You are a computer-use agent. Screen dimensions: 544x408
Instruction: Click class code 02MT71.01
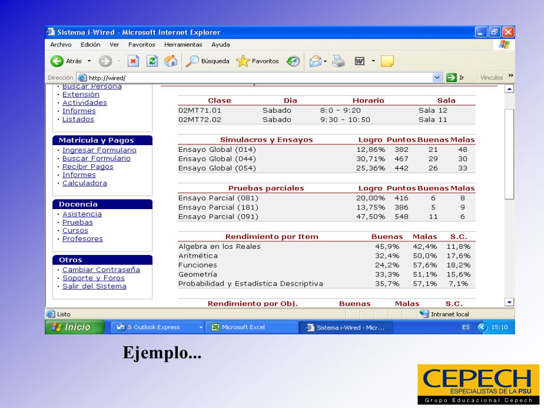point(199,110)
